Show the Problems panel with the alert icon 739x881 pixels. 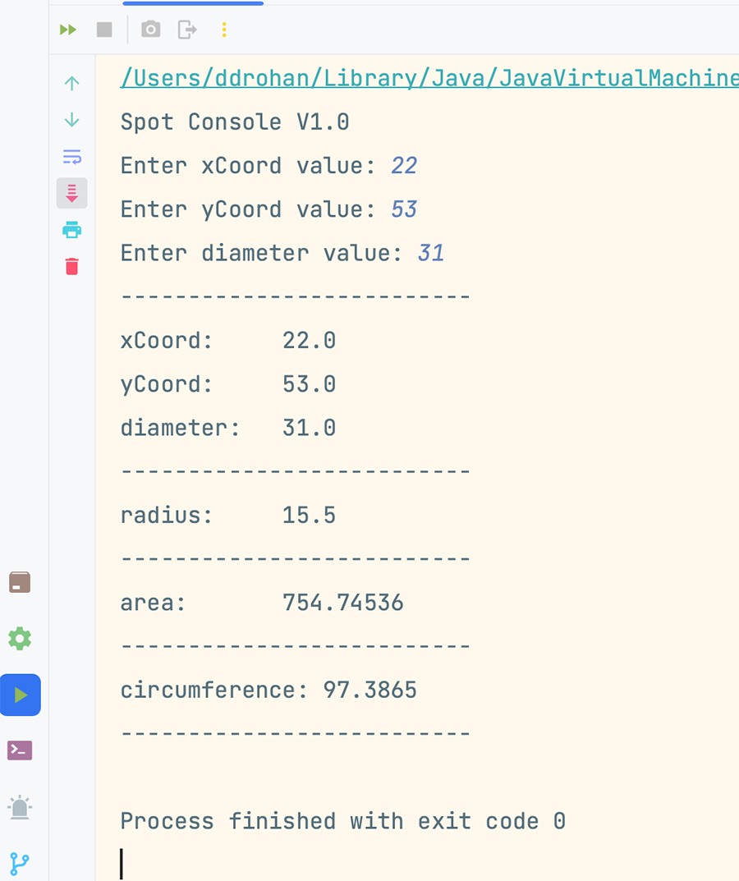coord(20,807)
